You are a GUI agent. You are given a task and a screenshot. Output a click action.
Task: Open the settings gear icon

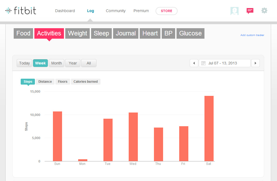(x=264, y=10)
